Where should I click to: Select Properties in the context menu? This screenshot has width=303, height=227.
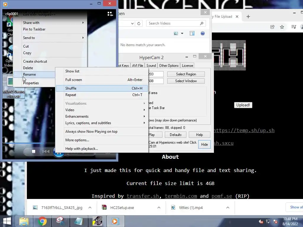[x=34, y=83]
